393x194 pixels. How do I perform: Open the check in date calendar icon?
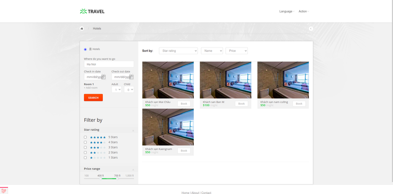pos(103,77)
